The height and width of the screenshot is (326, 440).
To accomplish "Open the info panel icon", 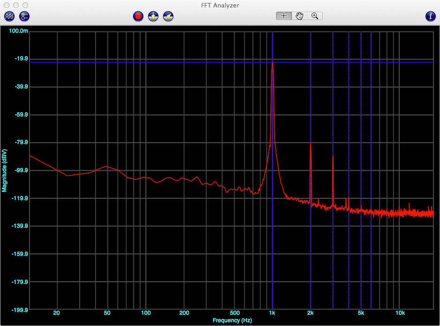I will (x=431, y=16).
